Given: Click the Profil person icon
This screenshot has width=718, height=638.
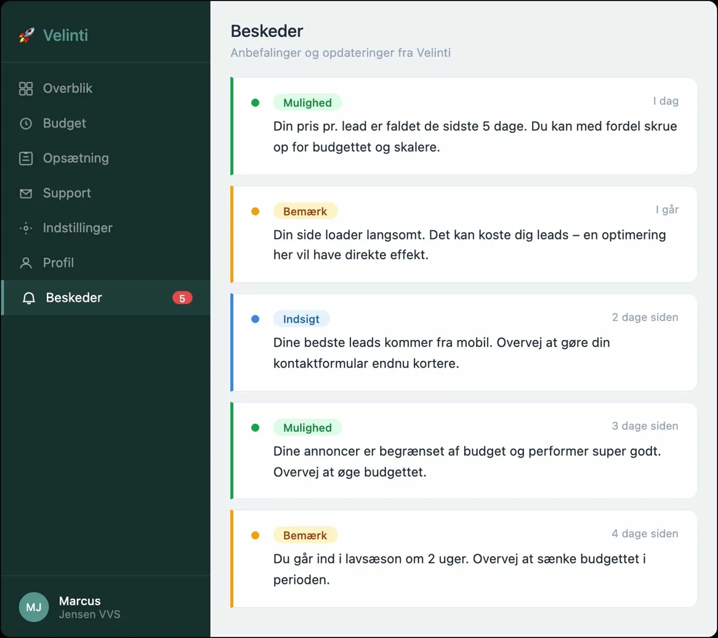Looking at the screenshot, I should pyautogui.click(x=26, y=263).
